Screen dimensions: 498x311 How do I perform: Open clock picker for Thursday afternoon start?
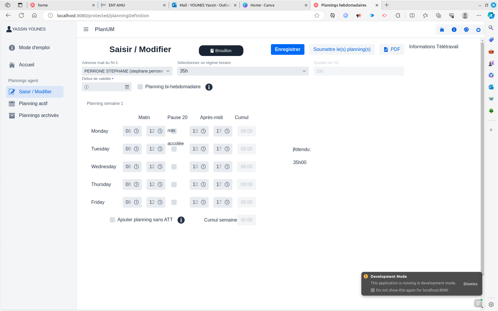pyautogui.click(x=203, y=185)
